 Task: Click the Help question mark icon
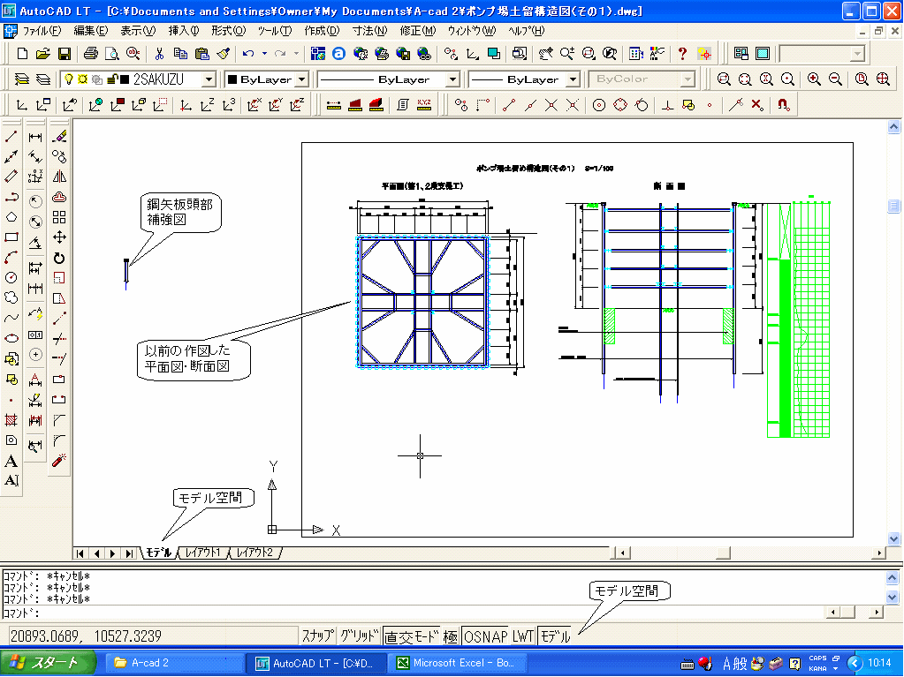pos(682,54)
